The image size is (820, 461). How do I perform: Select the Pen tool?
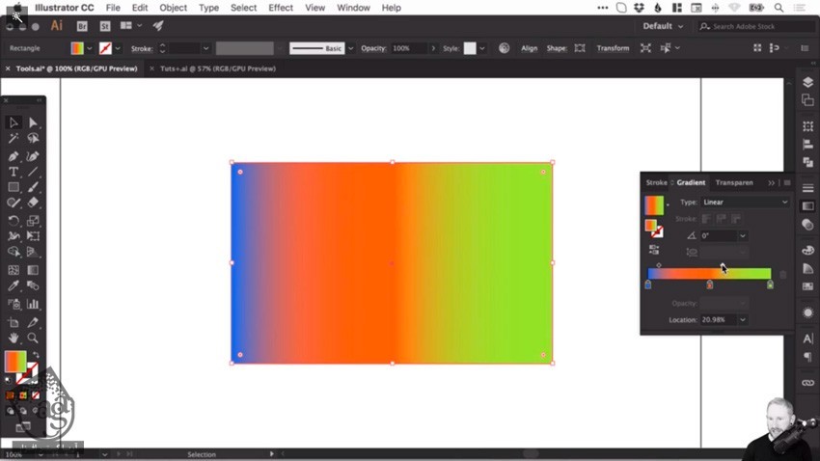[14, 156]
